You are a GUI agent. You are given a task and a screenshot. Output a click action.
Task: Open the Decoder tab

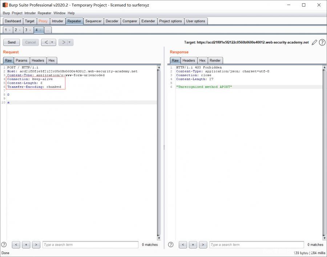click(112, 21)
